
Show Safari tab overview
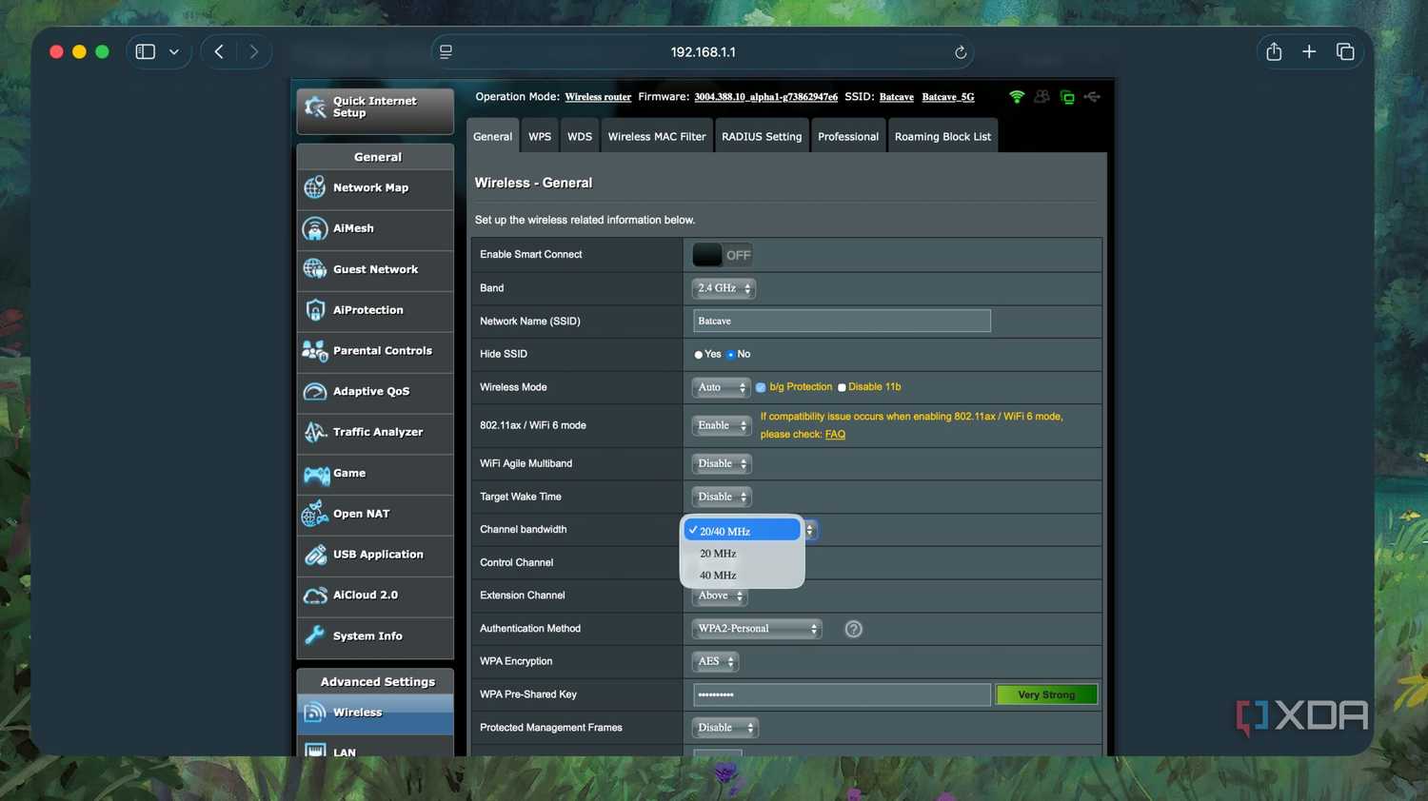1345,51
